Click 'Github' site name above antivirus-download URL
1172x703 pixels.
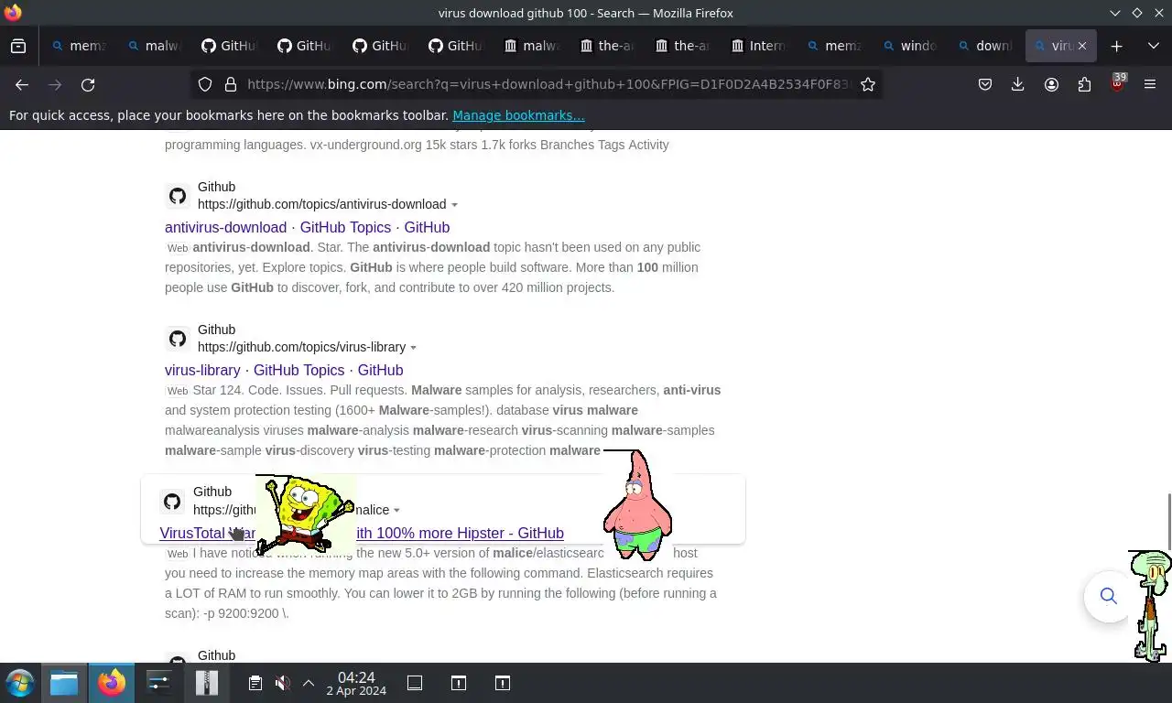[x=216, y=187]
